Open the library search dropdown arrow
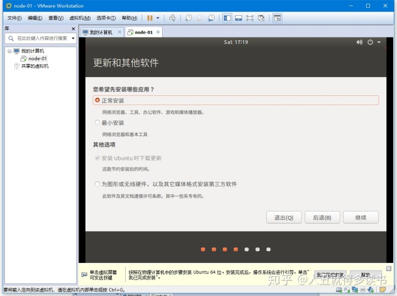The width and height of the screenshot is (397, 296). [x=73, y=39]
